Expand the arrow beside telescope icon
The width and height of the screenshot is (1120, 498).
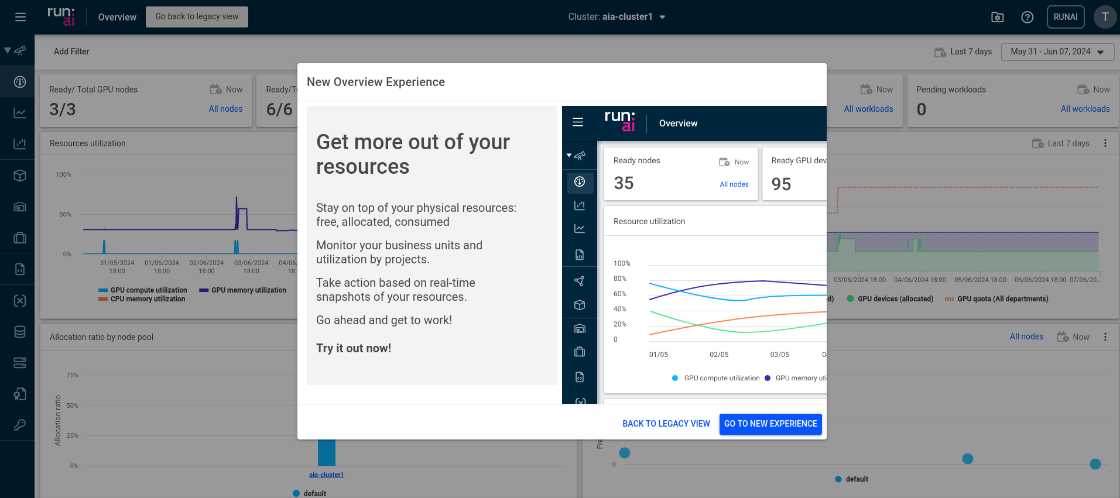click(7, 50)
